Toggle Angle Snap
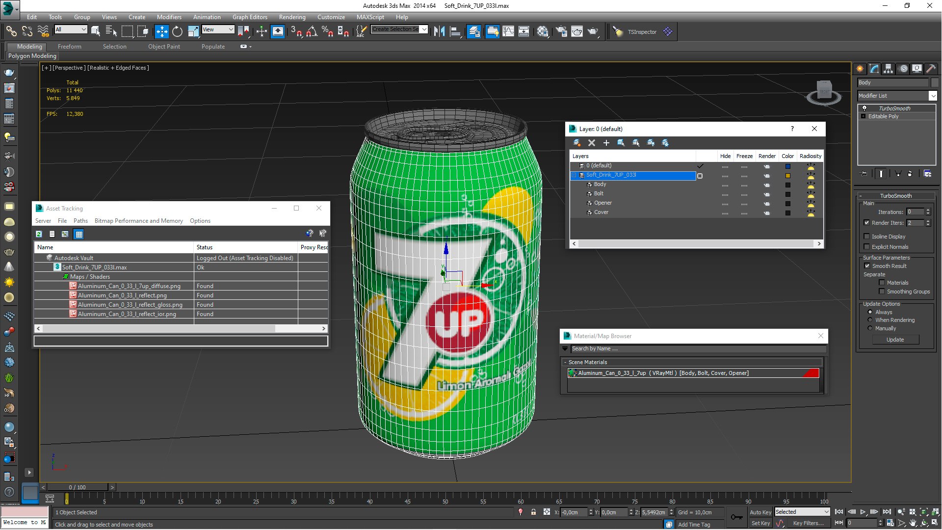The image size is (942, 530). click(312, 31)
